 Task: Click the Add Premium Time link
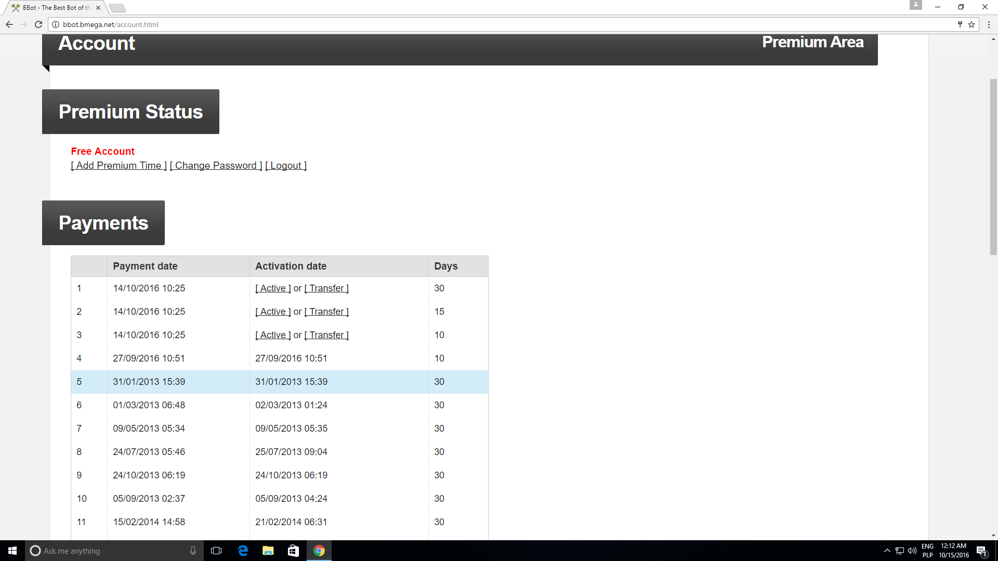[119, 166]
